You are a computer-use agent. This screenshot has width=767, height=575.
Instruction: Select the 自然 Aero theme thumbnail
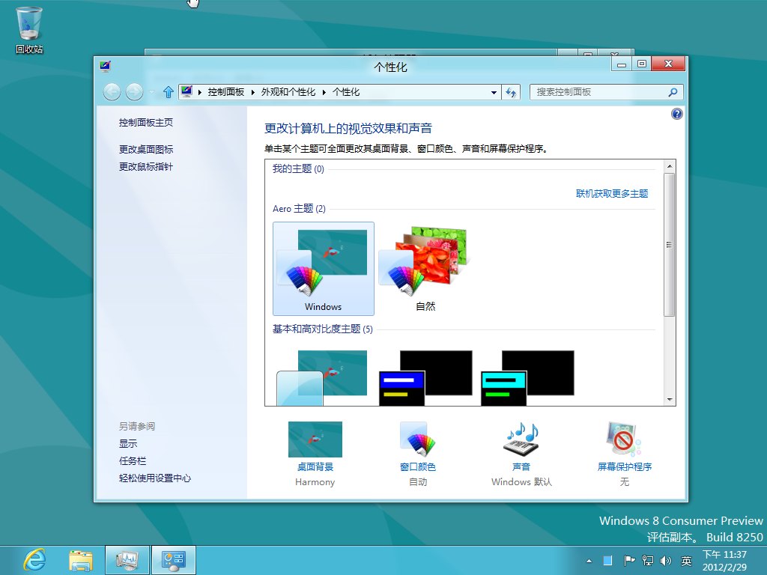point(425,268)
